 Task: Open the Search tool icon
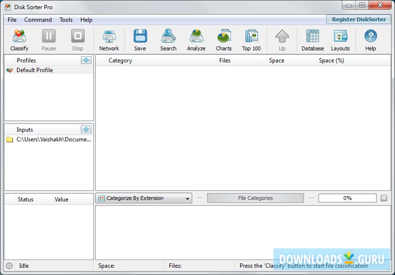(168, 36)
